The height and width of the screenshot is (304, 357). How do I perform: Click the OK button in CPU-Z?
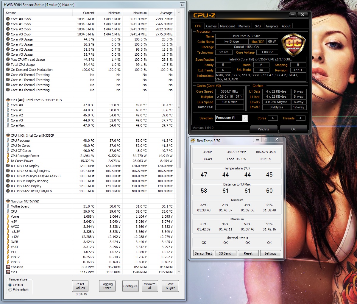click(x=294, y=129)
